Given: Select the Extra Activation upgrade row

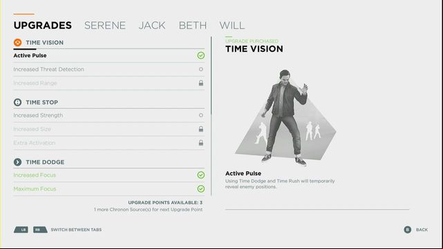Looking at the screenshot, I should pyautogui.click(x=109, y=143).
